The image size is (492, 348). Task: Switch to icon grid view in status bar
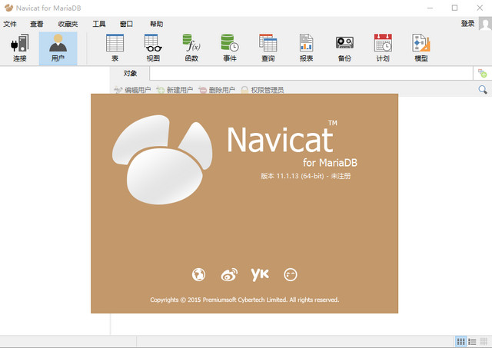point(460,341)
